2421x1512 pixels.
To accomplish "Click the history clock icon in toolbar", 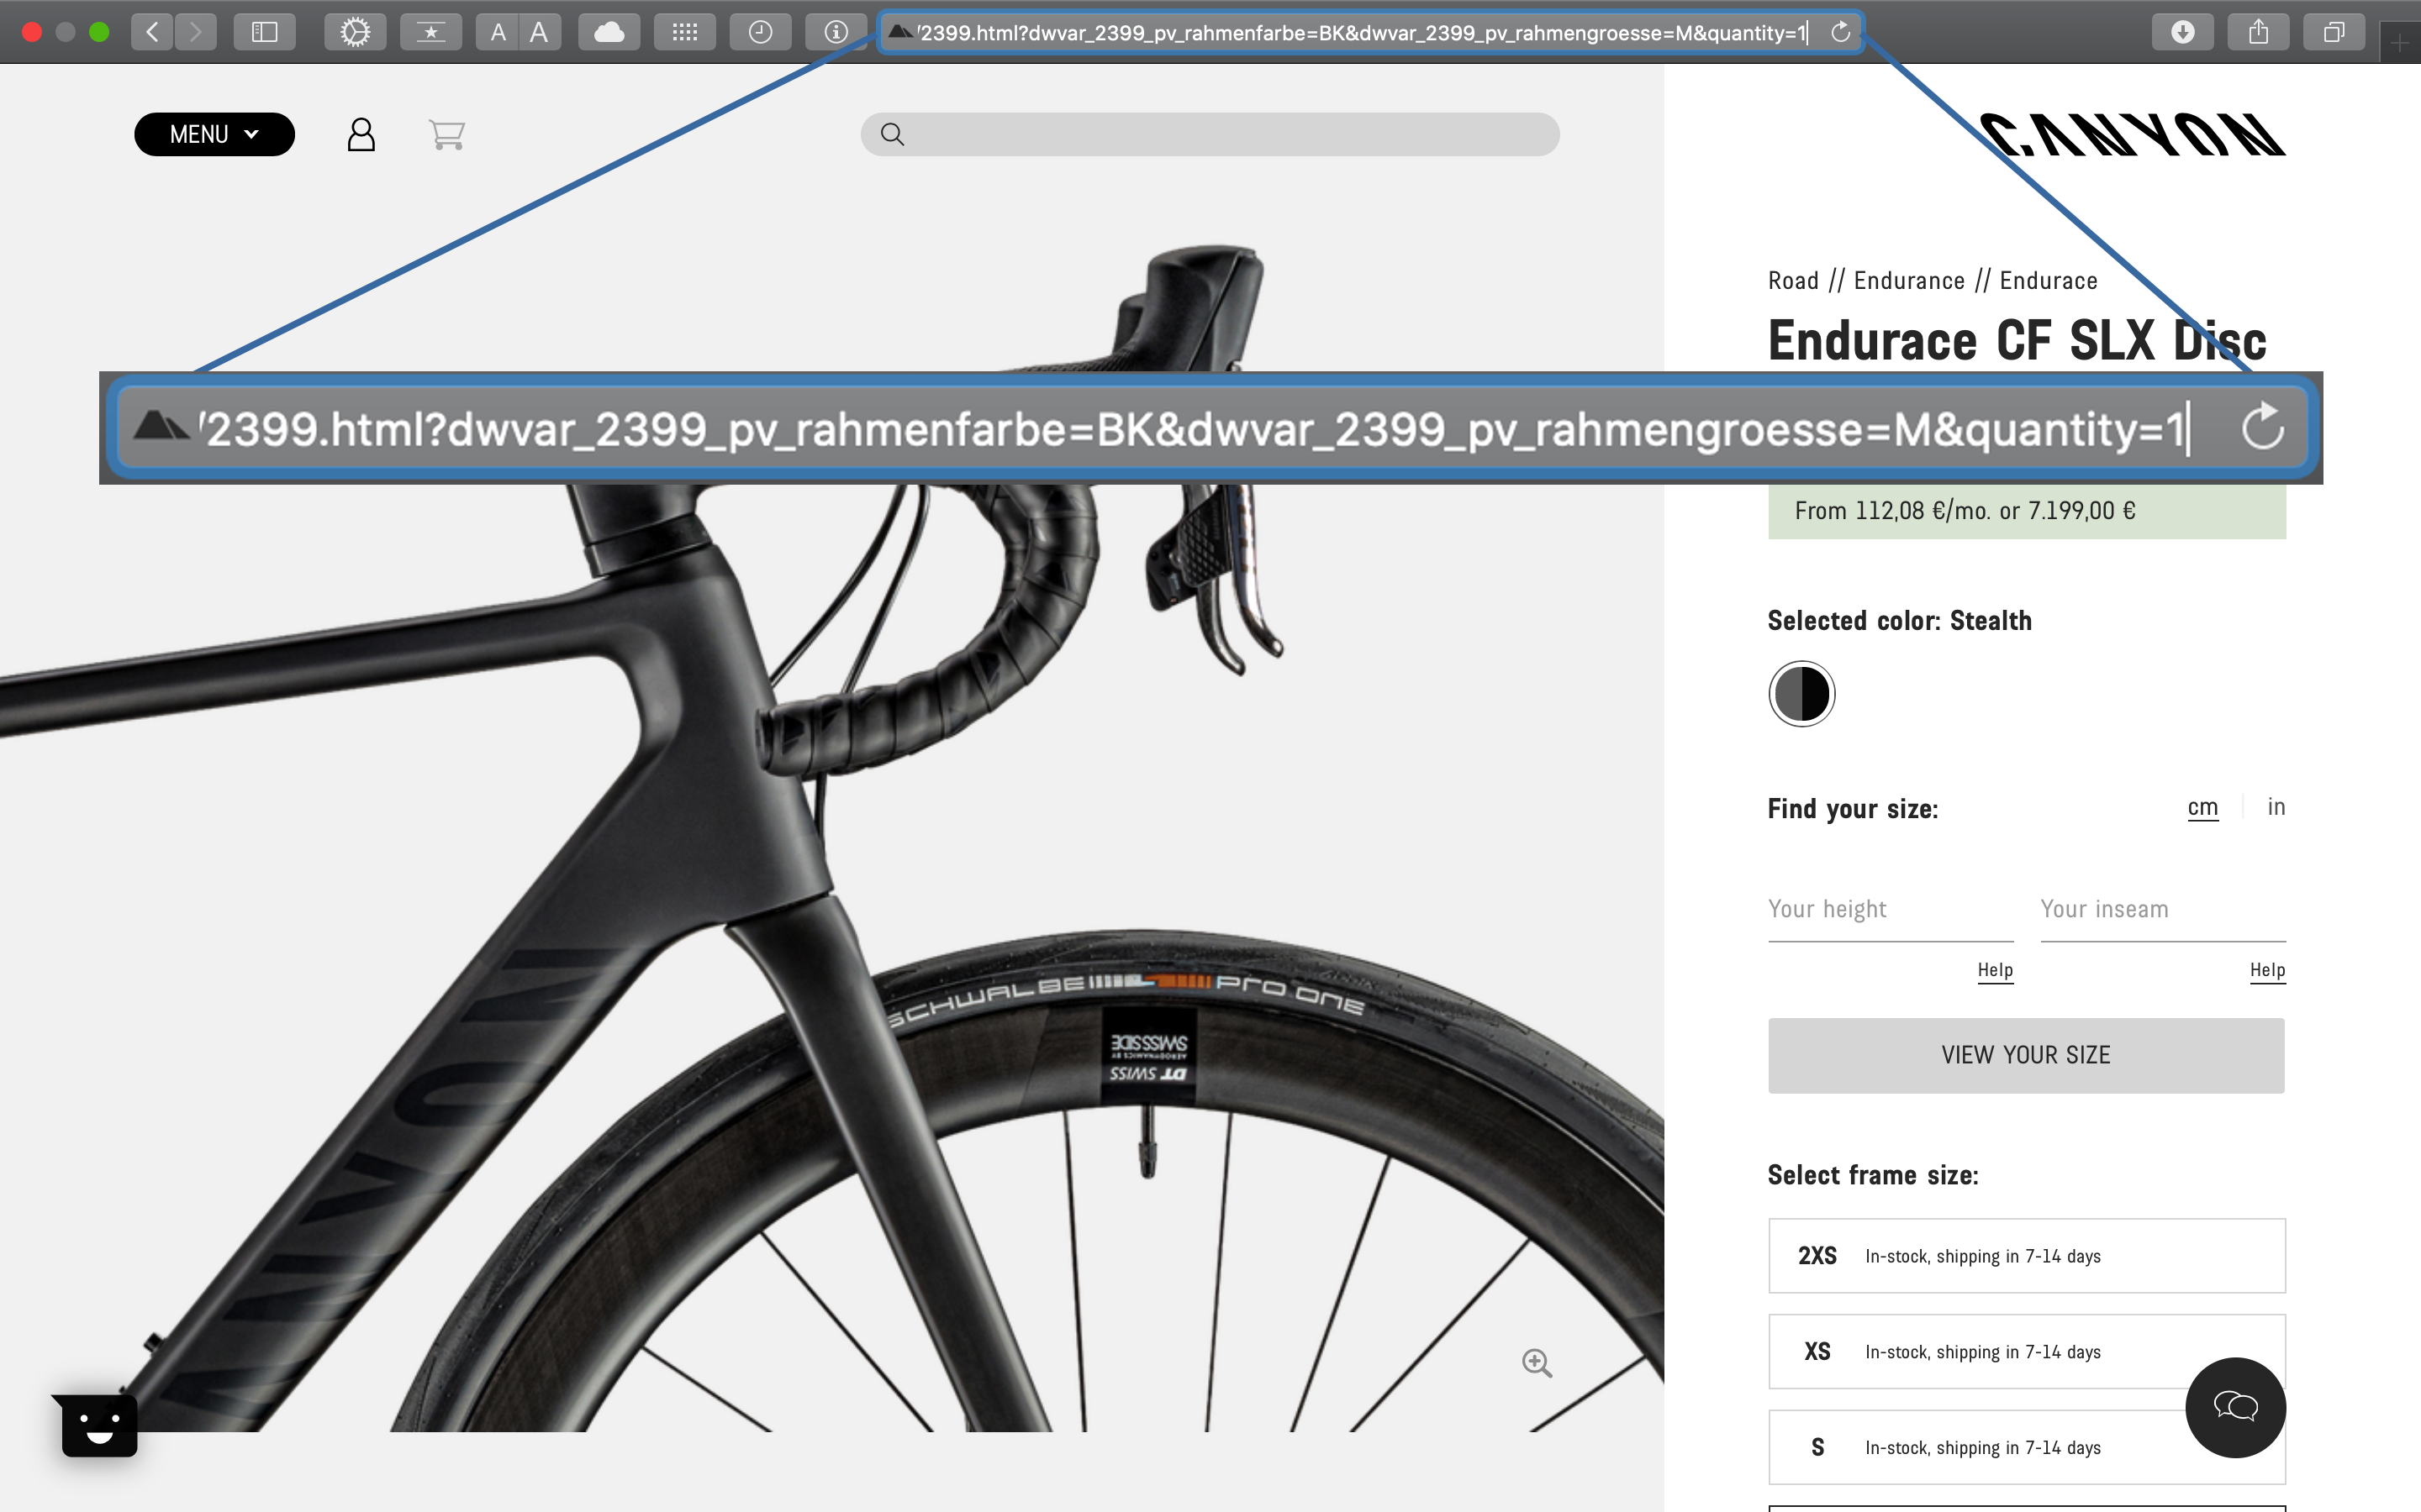I will point(760,32).
